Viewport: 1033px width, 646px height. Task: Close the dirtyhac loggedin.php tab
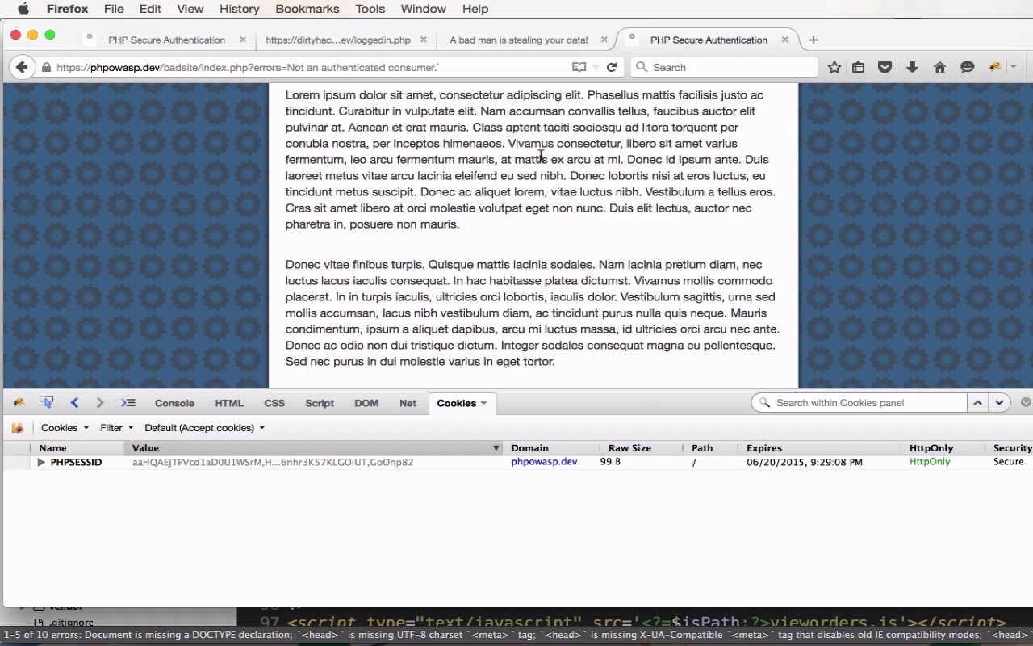[x=423, y=40]
